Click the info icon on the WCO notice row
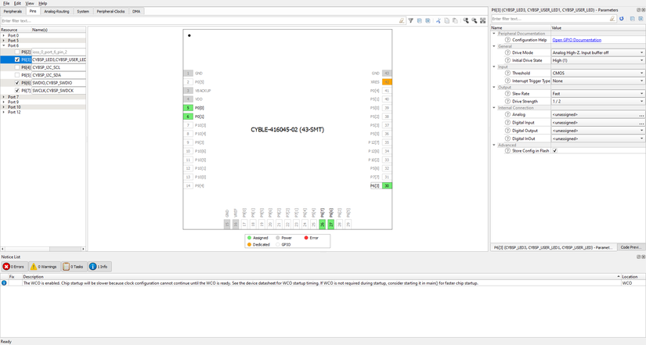This screenshot has width=646, height=345. pyautogui.click(x=4, y=283)
